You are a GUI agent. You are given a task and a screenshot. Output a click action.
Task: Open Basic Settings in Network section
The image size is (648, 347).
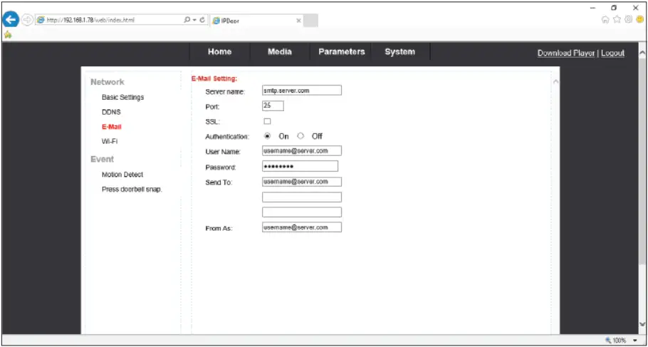122,97
